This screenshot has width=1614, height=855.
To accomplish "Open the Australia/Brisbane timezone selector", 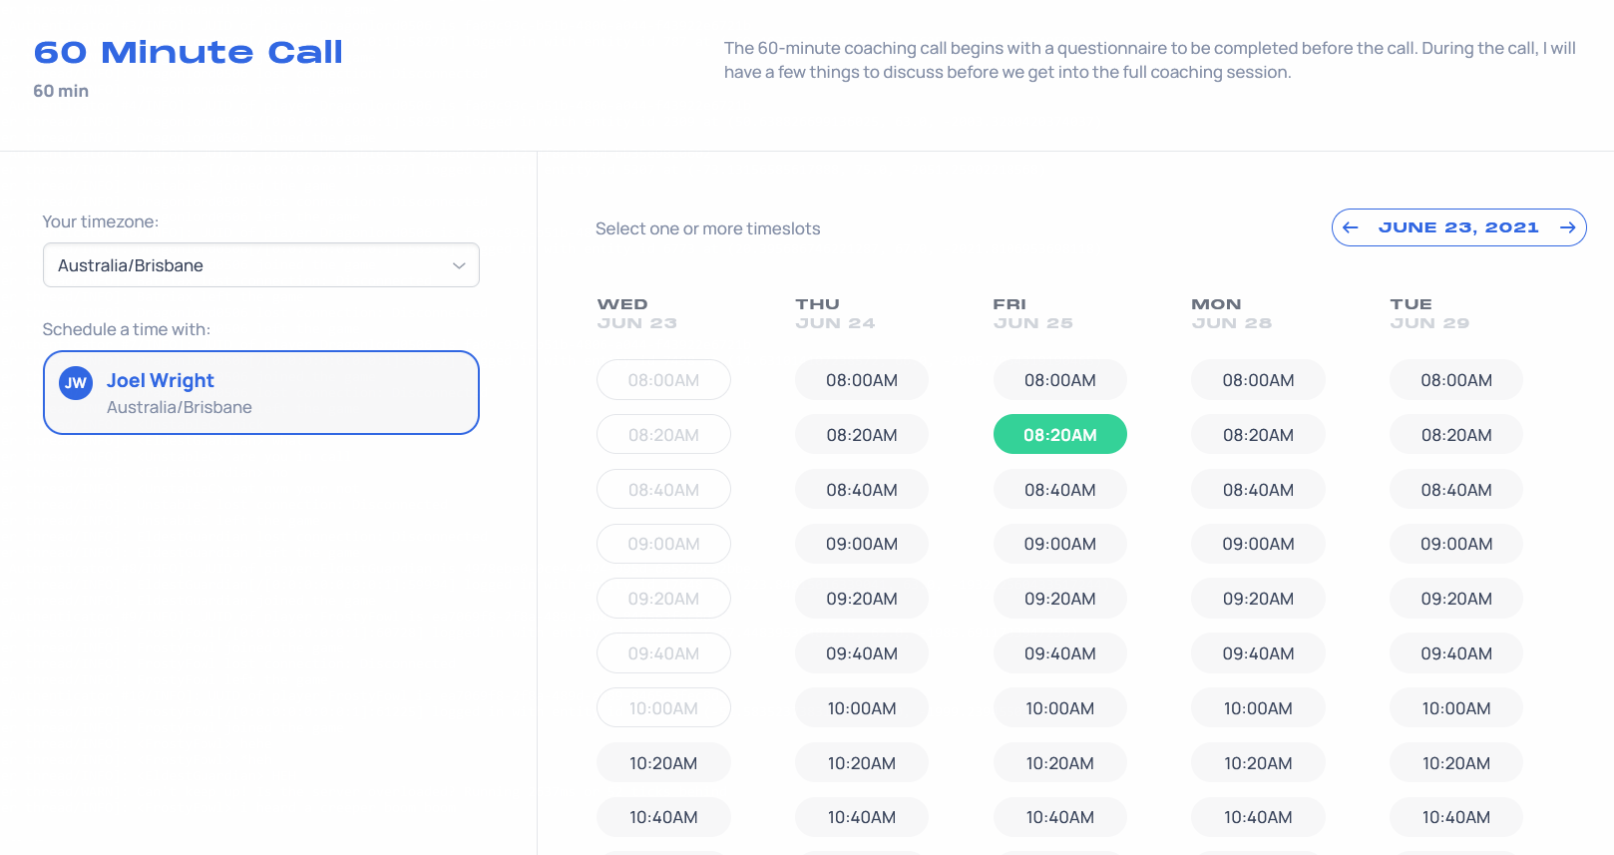I will coord(261,265).
